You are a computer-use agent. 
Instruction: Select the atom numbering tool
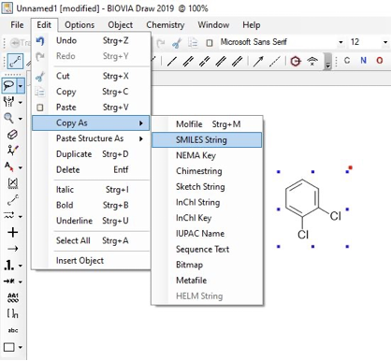pos(9,266)
